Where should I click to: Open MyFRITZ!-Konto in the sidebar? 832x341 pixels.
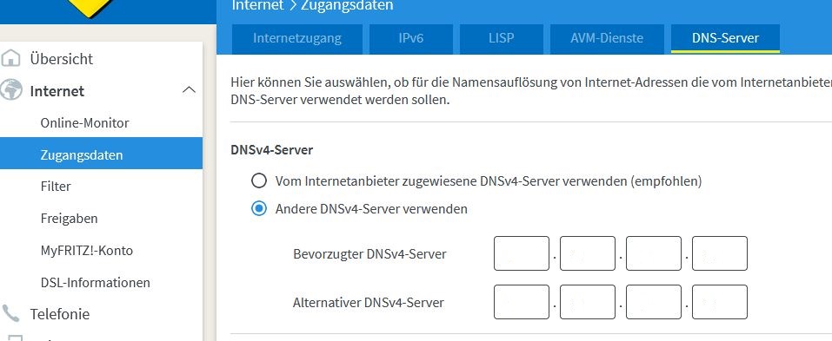pos(86,251)
